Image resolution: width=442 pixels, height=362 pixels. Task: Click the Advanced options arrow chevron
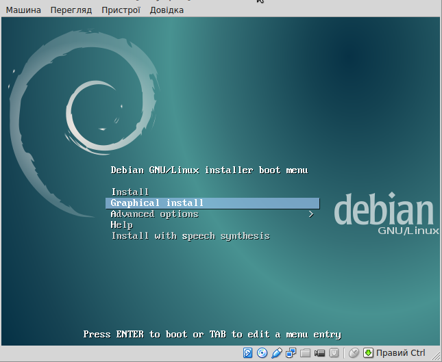311,214
